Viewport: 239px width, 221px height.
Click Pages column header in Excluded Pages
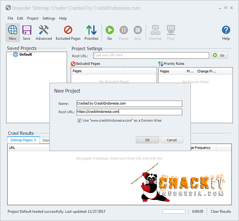click(x=98, y=71)
